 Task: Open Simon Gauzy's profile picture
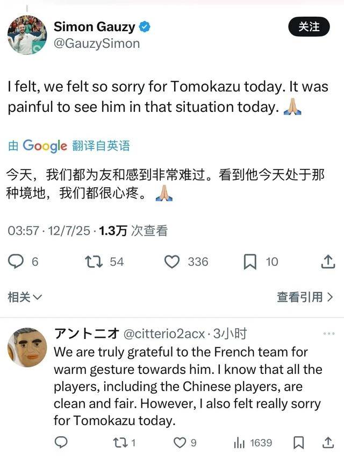pyautogui.click(x=27, y=34)
